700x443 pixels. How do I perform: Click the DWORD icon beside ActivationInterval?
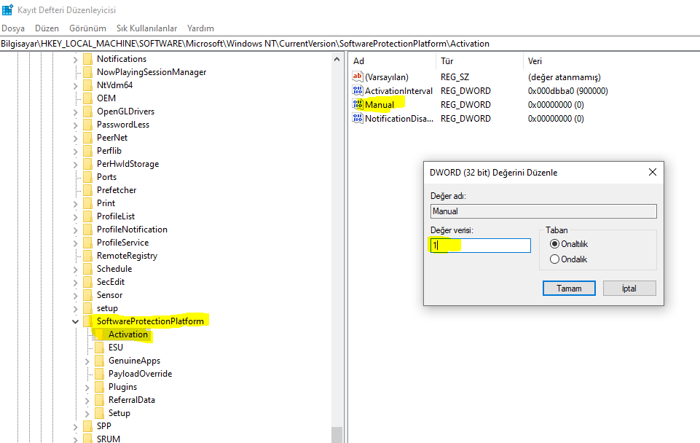358,91
